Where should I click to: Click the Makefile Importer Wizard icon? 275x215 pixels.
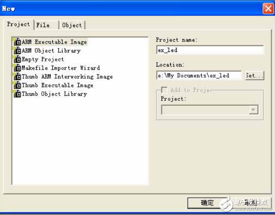click(17, 68)
